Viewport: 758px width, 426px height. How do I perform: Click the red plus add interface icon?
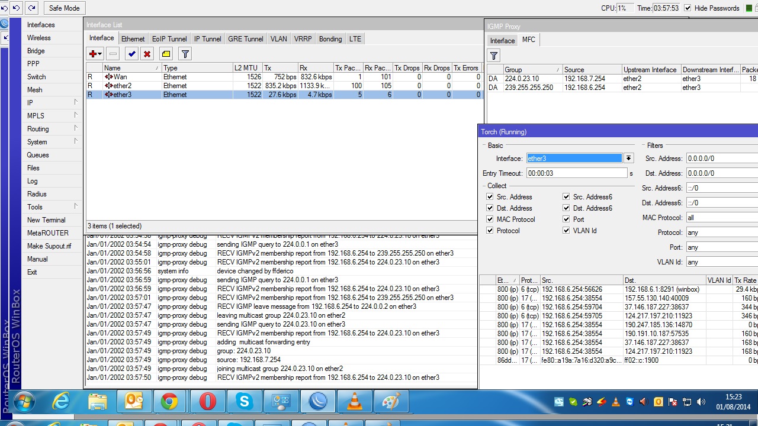(93, 54)
